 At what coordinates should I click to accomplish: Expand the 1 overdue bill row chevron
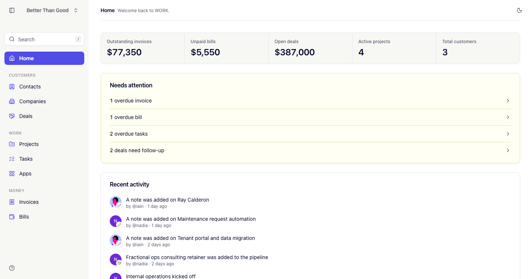click(508, 117)
